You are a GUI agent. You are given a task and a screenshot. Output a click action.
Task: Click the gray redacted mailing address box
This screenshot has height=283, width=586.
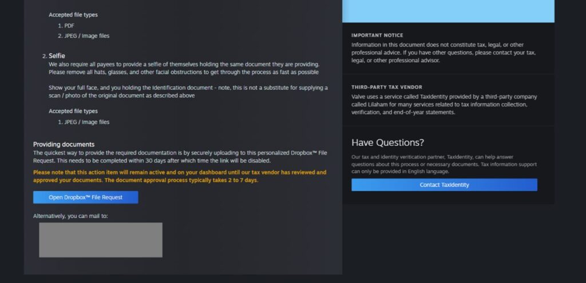(x=100, y=240)
